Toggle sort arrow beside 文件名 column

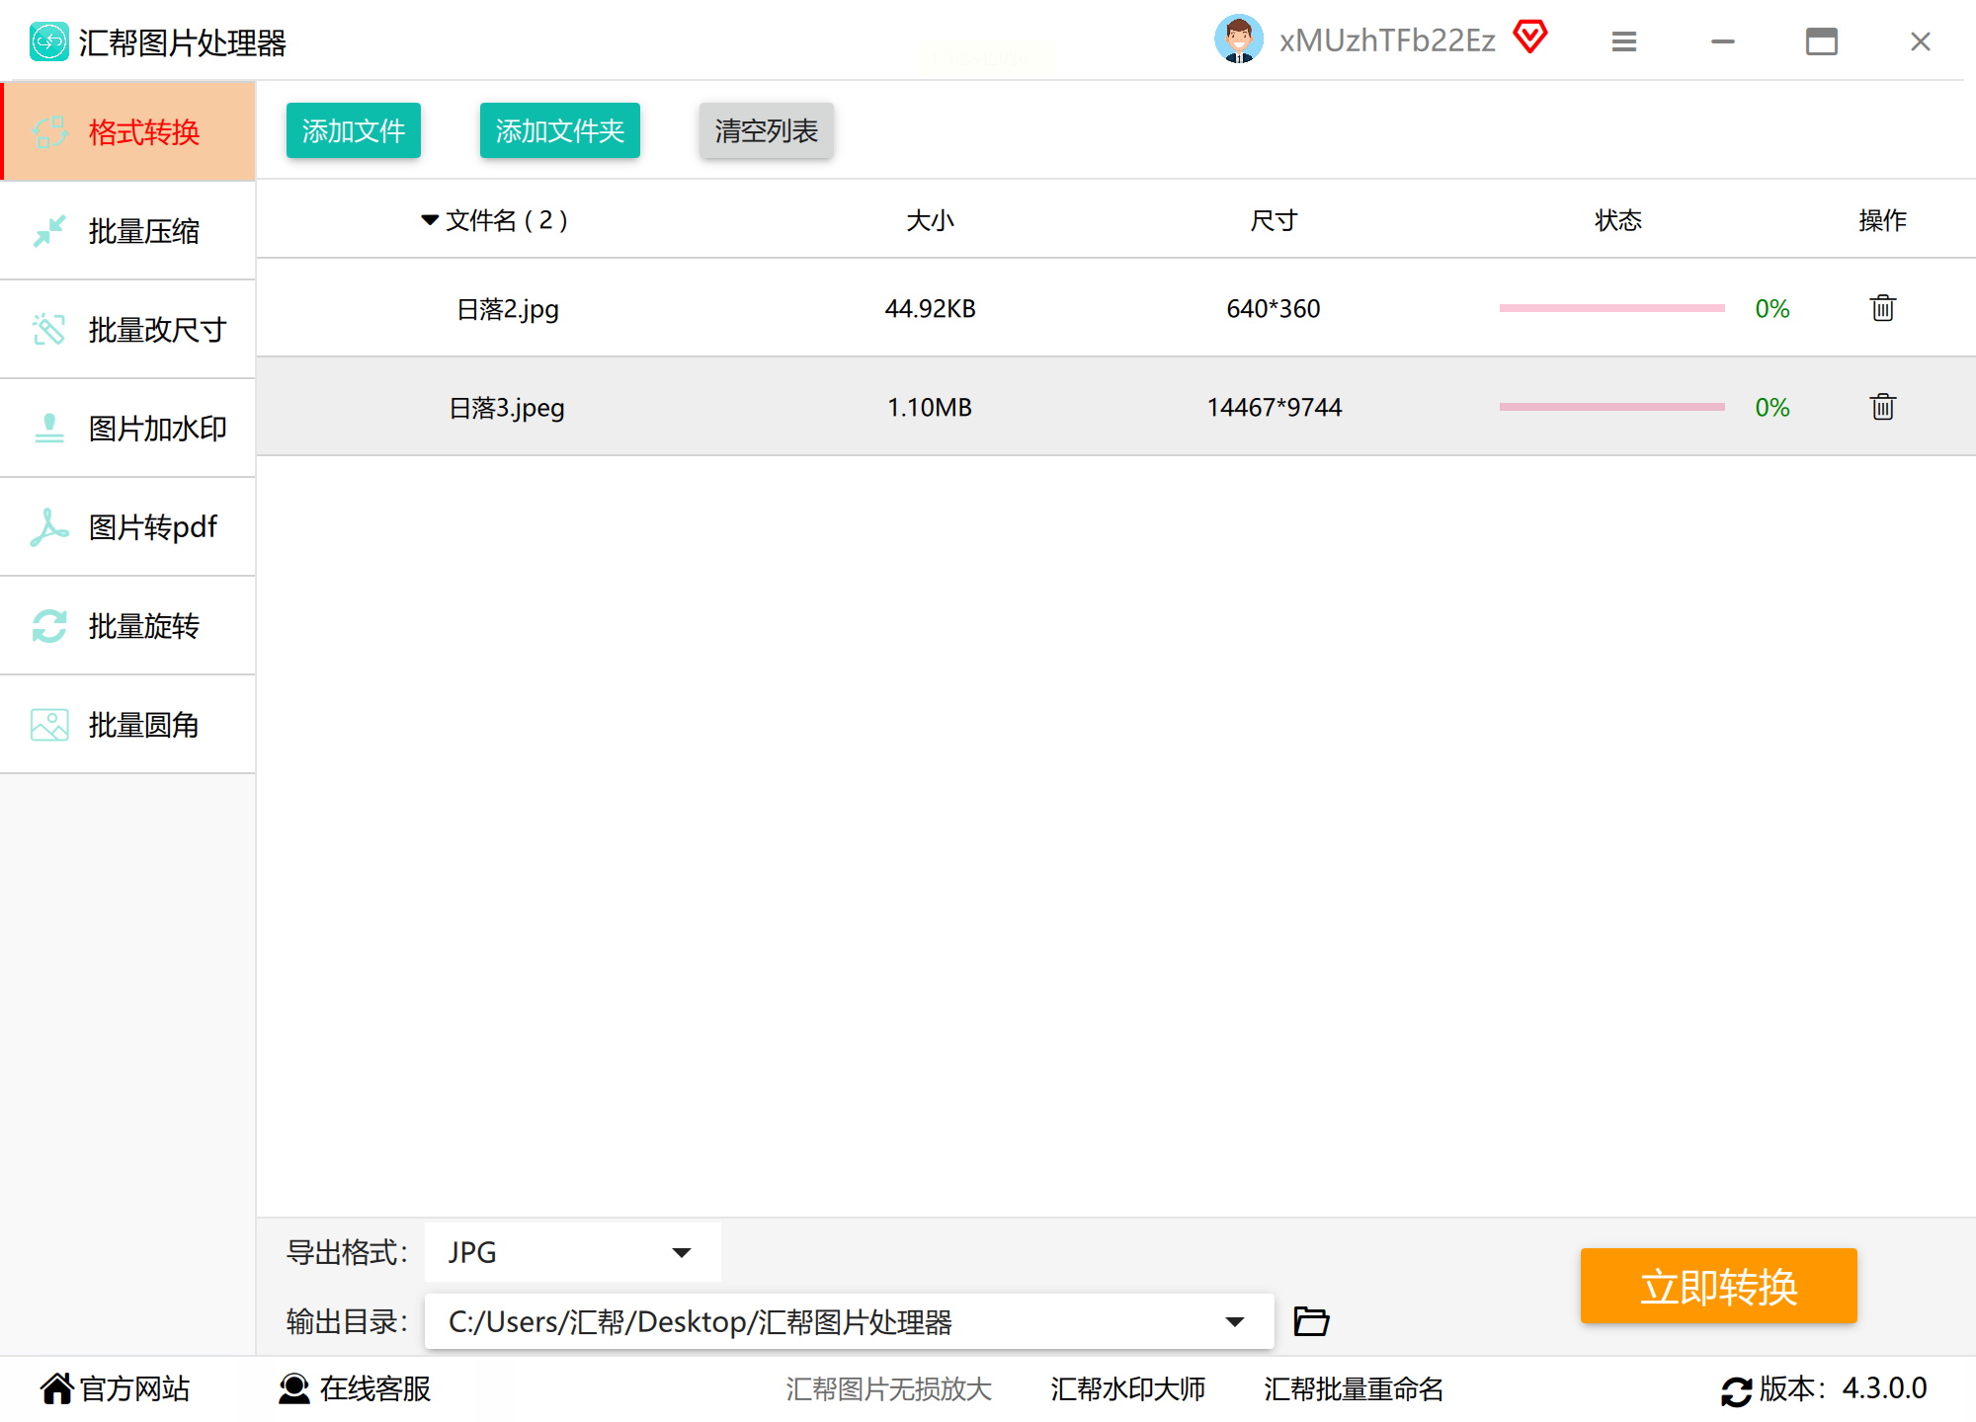pos(430,219)
